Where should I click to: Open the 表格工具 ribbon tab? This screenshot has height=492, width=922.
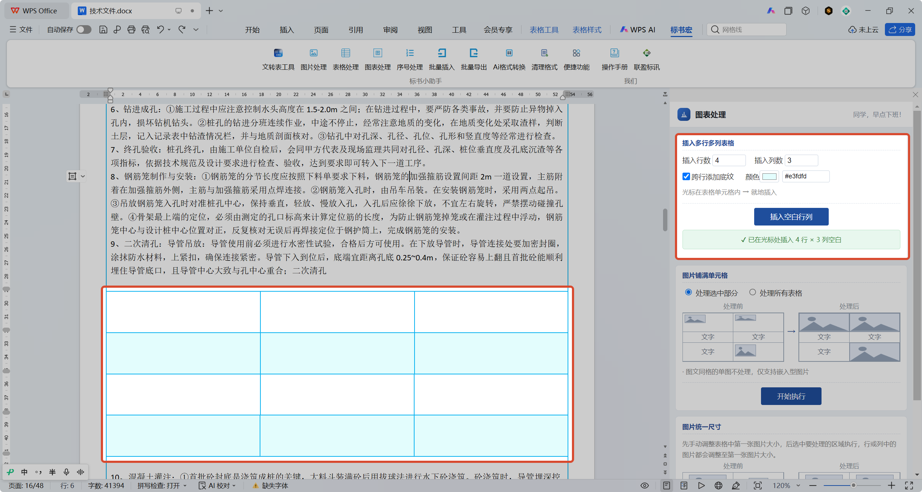coord(544,30)
